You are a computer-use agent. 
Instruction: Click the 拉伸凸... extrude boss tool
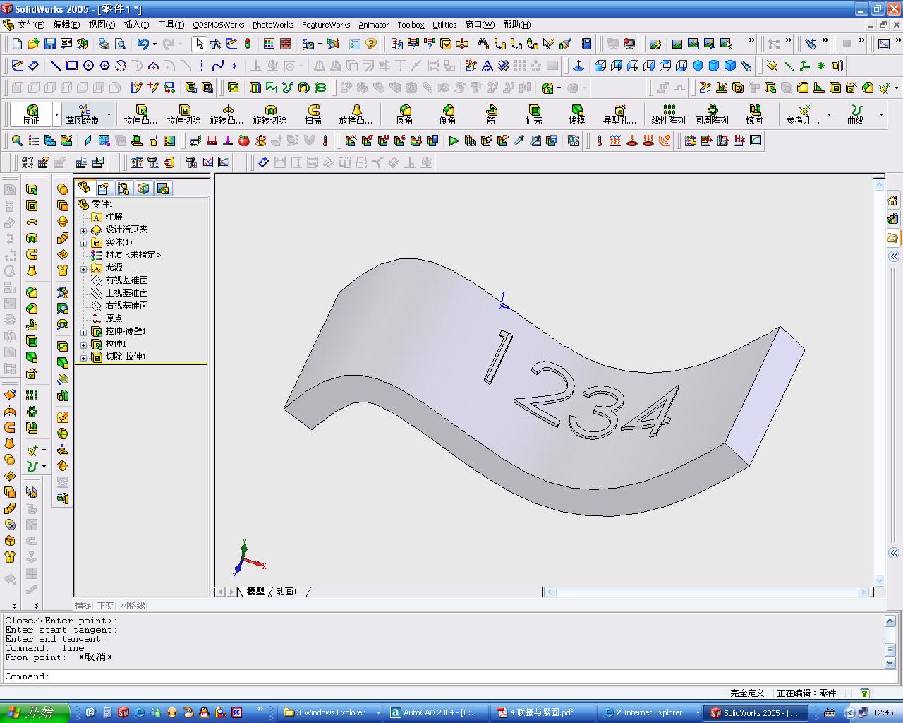140,114
